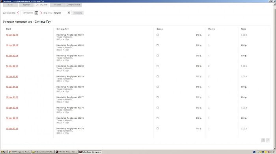The image size is (276, 154).
Task: Click buy-in ticket icon for game #0274
Action: click(158, 129)
